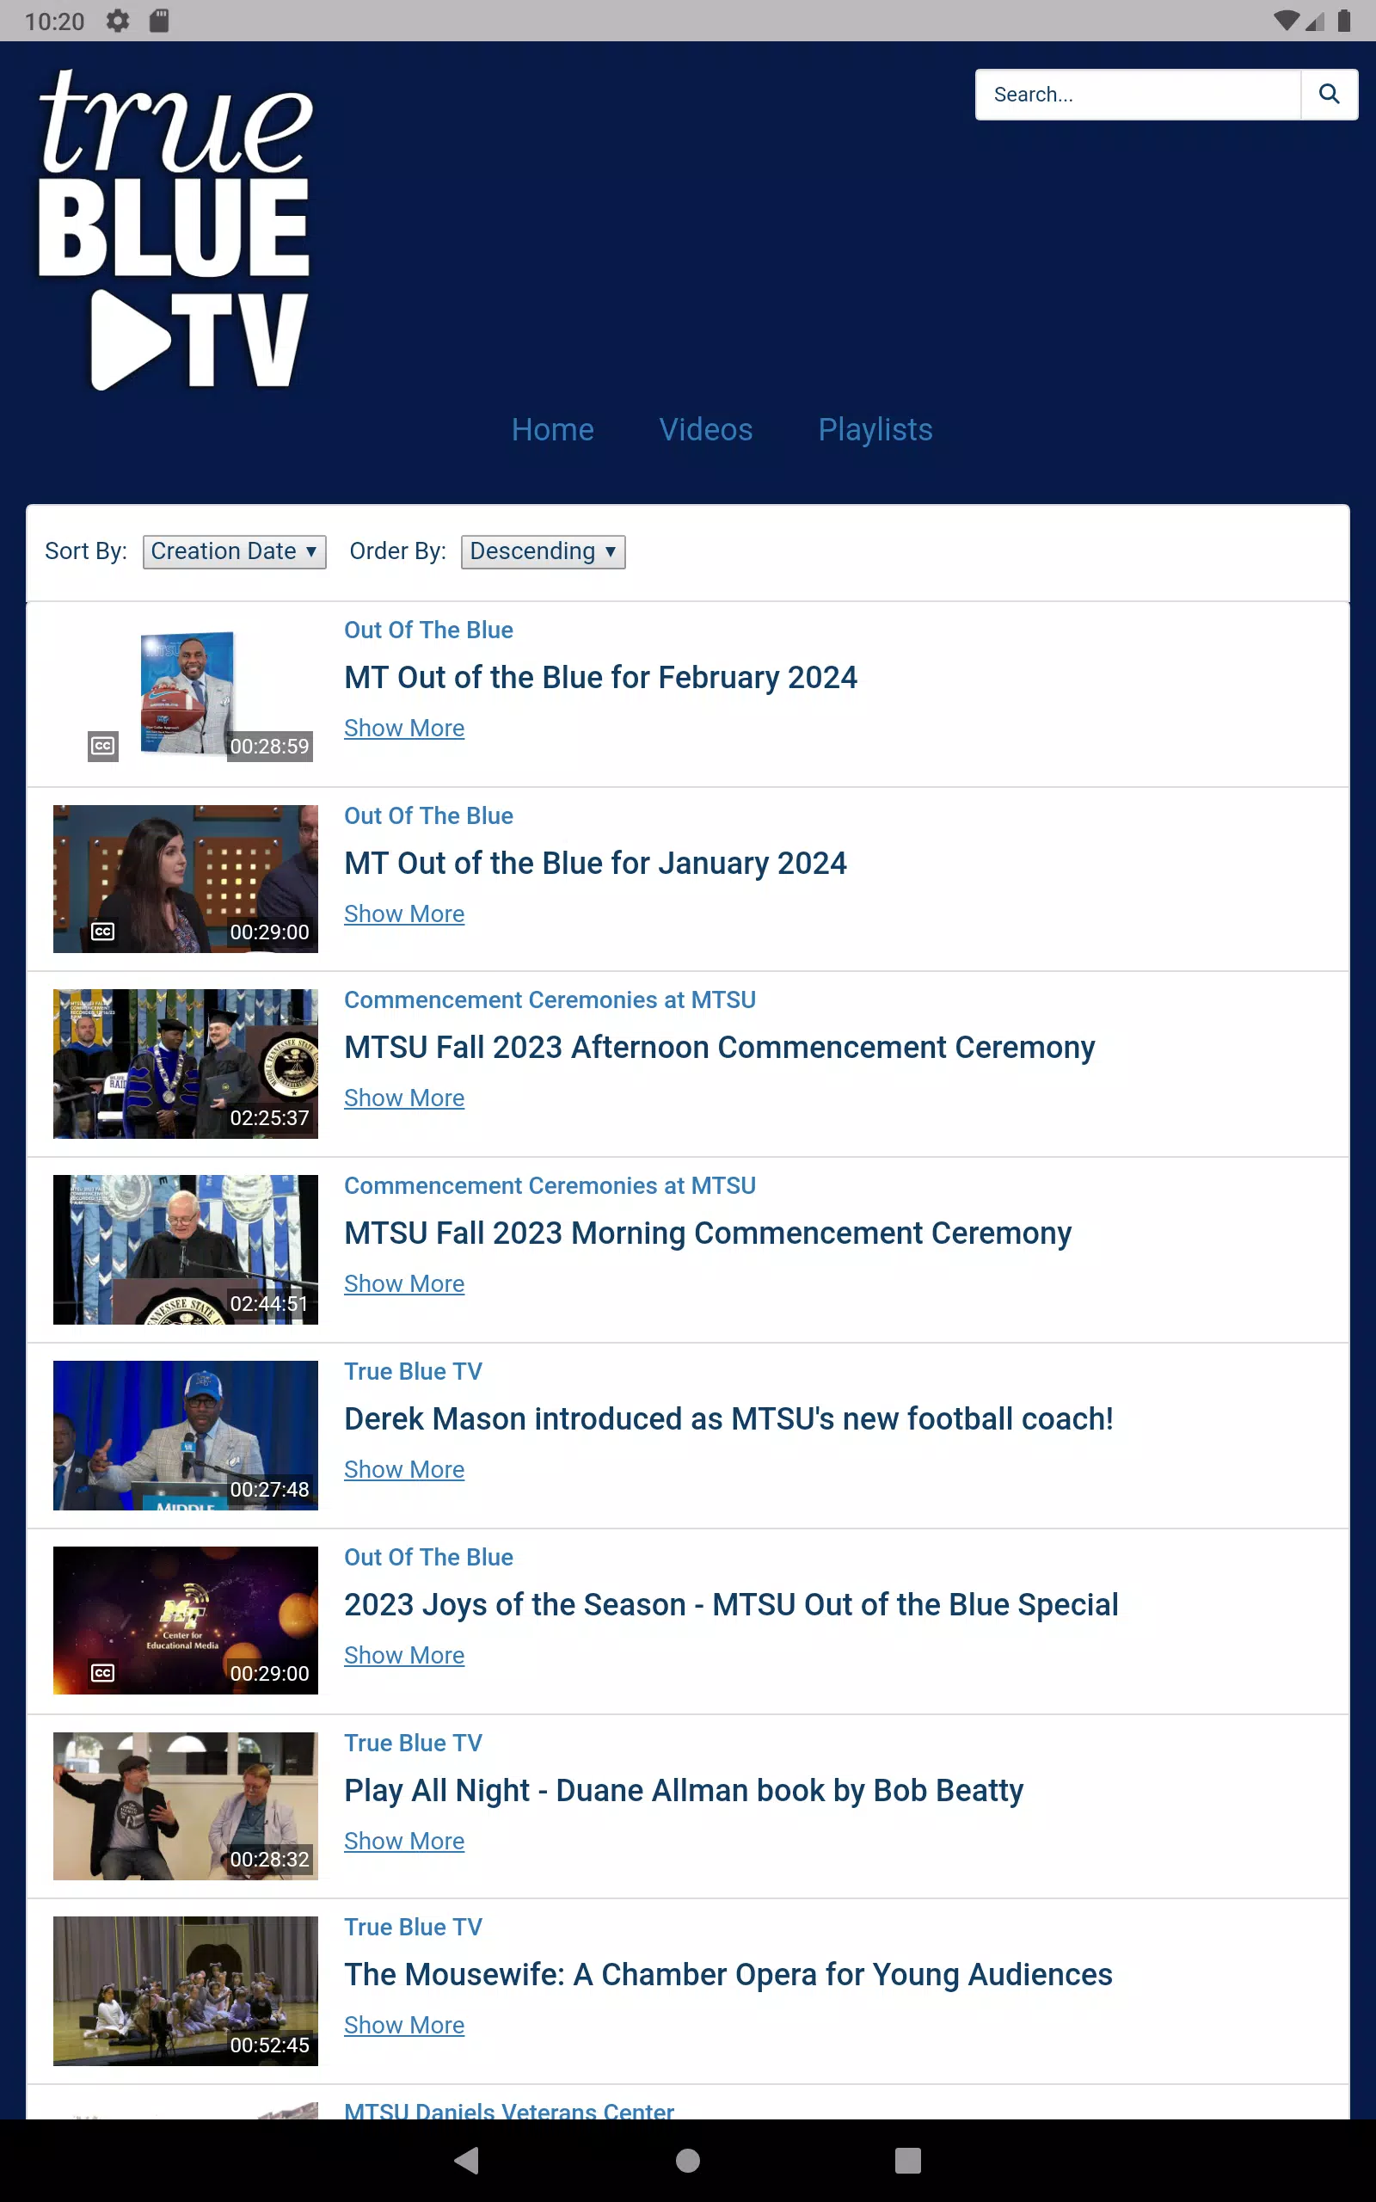Screen dimensions: 1376x2202
Task: Open Commencement Ceremonies category above Afternoon Ceremony
Action: click(550, 1000)
